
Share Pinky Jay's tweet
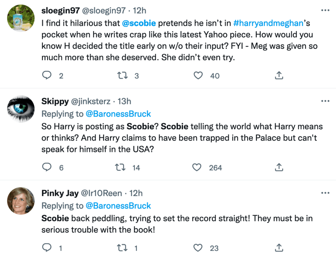[x=279, y=248]
